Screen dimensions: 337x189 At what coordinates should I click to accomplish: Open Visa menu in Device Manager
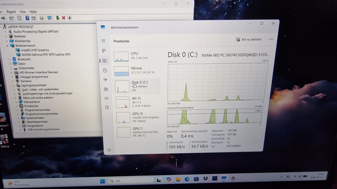tap(22, 12)
